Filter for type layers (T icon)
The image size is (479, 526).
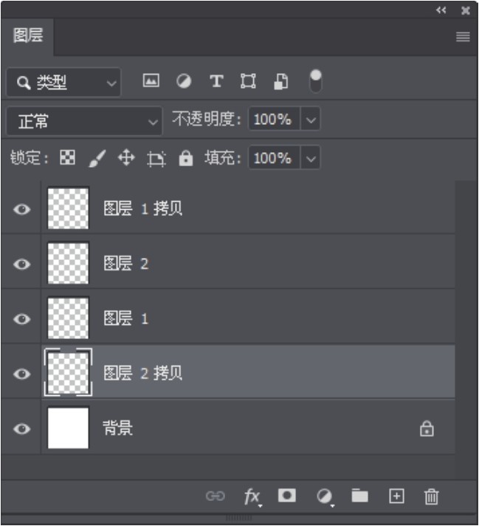(x=216, y=81)
